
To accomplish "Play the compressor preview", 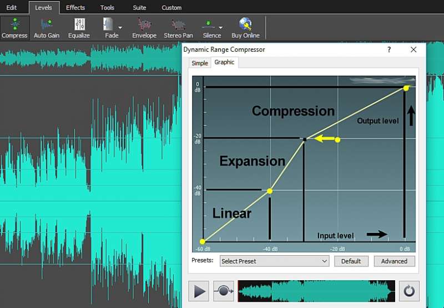I will [199, 291].
